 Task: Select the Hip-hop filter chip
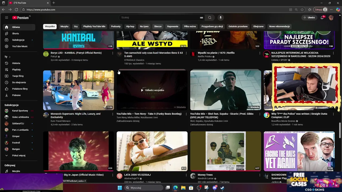click(x=130, y=26)
